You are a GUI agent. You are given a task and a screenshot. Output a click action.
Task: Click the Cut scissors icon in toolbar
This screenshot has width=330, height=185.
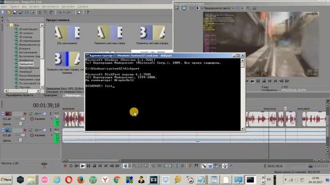[39, 12]
